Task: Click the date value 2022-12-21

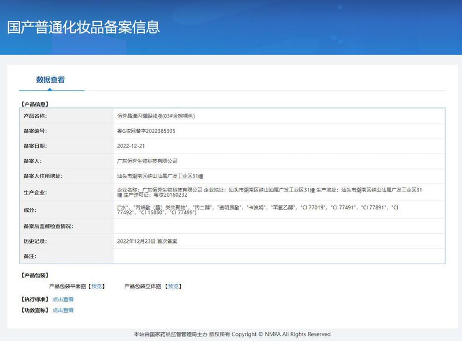Action: click(x=131, y=146)
